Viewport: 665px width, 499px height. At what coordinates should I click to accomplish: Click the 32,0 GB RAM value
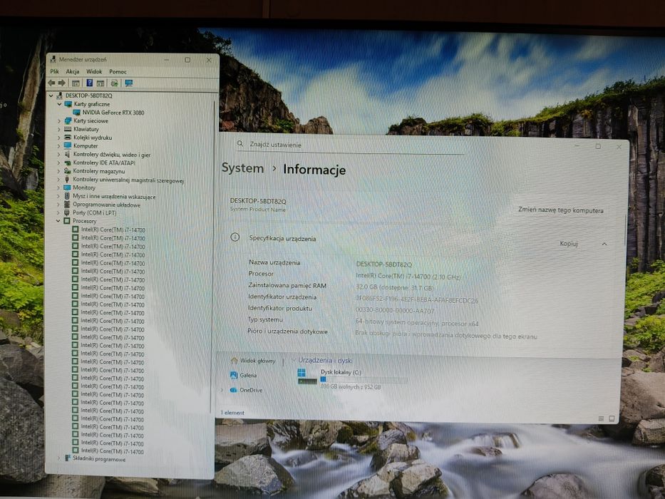394,288
